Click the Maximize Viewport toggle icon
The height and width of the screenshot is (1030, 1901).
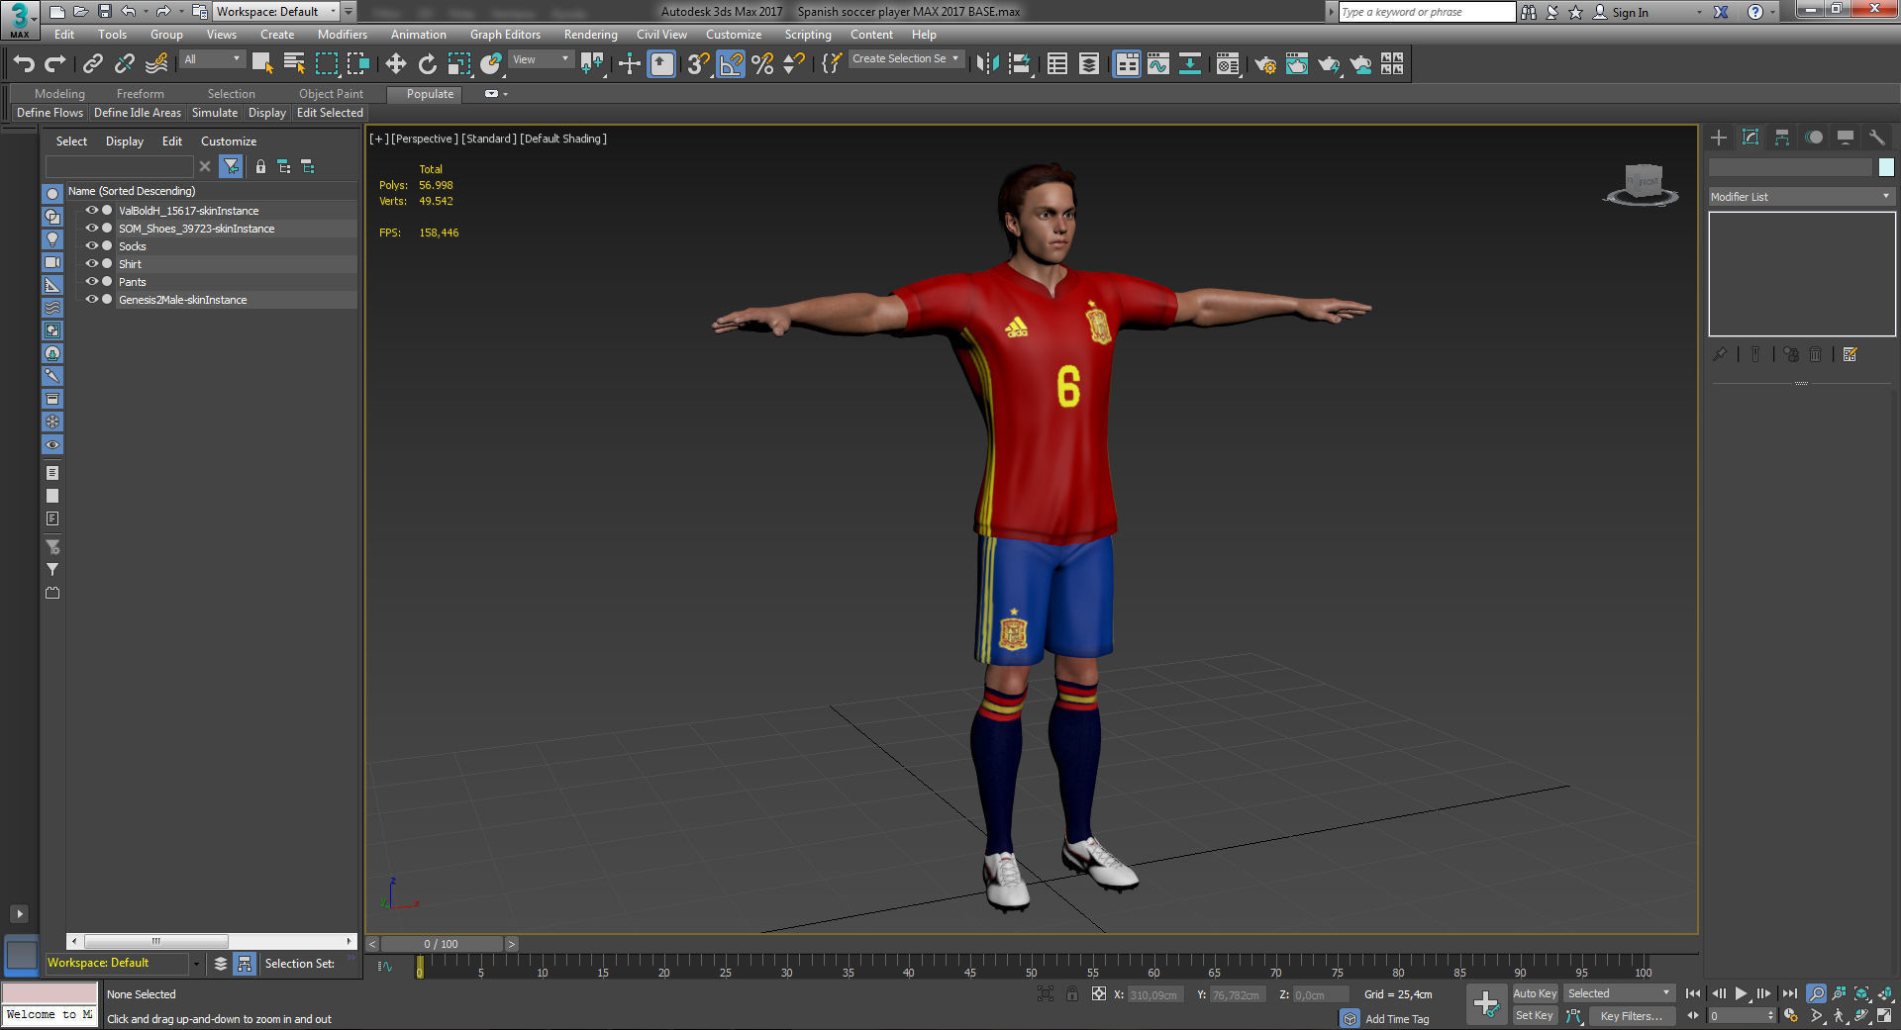point(1885,1016)
